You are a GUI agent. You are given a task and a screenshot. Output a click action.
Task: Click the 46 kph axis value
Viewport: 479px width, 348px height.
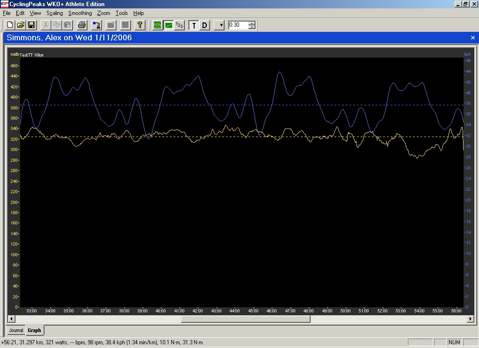coord(468,60)
